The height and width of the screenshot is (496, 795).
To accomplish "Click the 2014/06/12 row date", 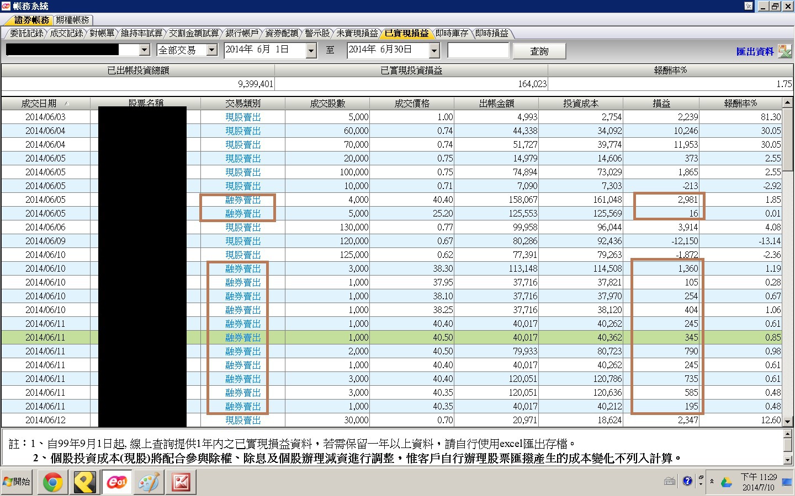I will (x=45, y=420).
